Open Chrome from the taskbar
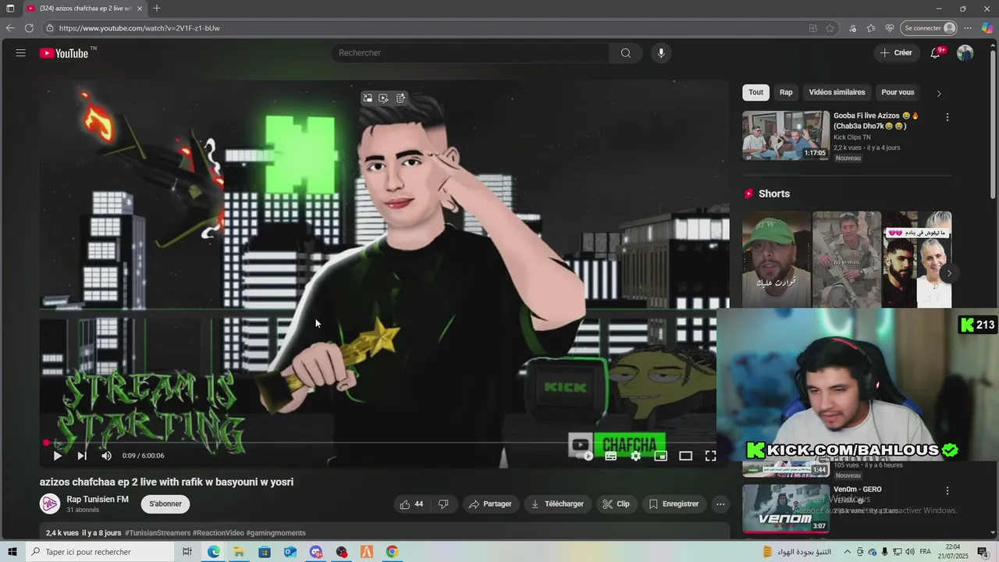999x562 pixels. (x=392, y=552)
